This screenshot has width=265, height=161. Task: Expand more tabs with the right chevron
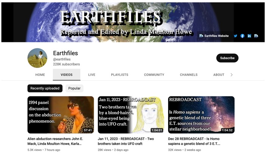click(x=232, y=75)
